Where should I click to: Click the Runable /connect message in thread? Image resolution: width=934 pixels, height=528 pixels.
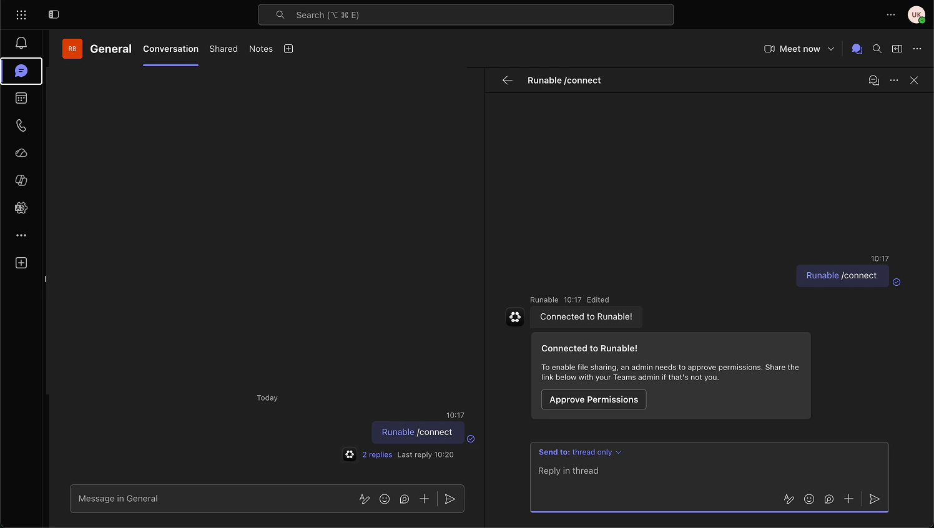842,276
